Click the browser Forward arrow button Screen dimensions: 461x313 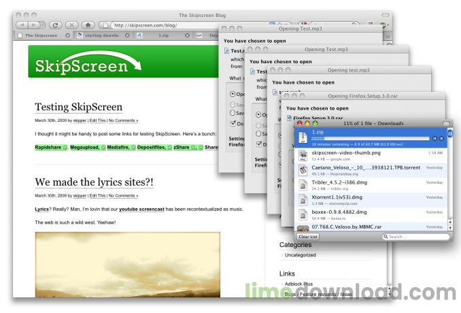(x=34, y=25)
